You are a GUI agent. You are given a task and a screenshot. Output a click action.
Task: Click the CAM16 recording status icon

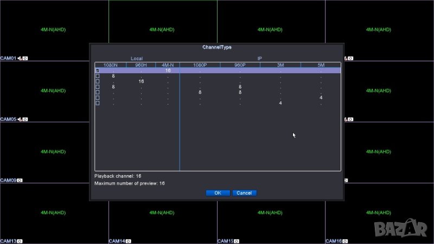pyautogui.click(x=346, y=241)
